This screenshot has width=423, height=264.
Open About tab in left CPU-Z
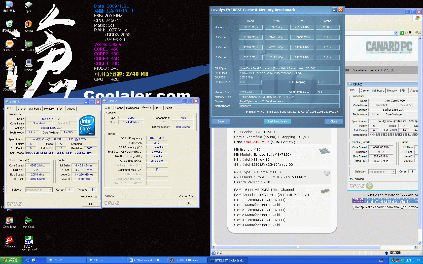(71, 109)
